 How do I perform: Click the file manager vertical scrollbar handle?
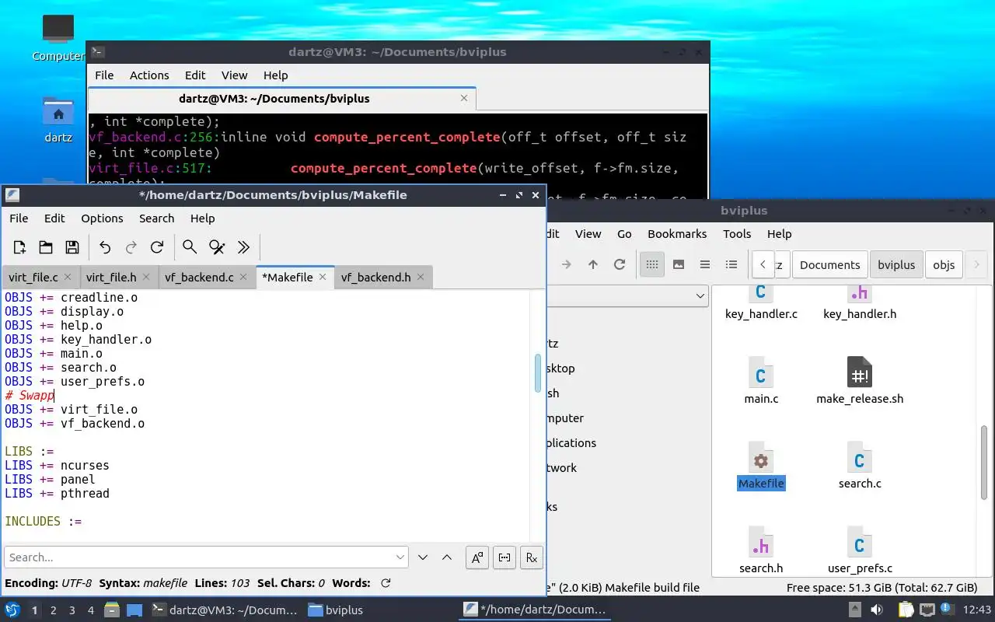[985, 463]
